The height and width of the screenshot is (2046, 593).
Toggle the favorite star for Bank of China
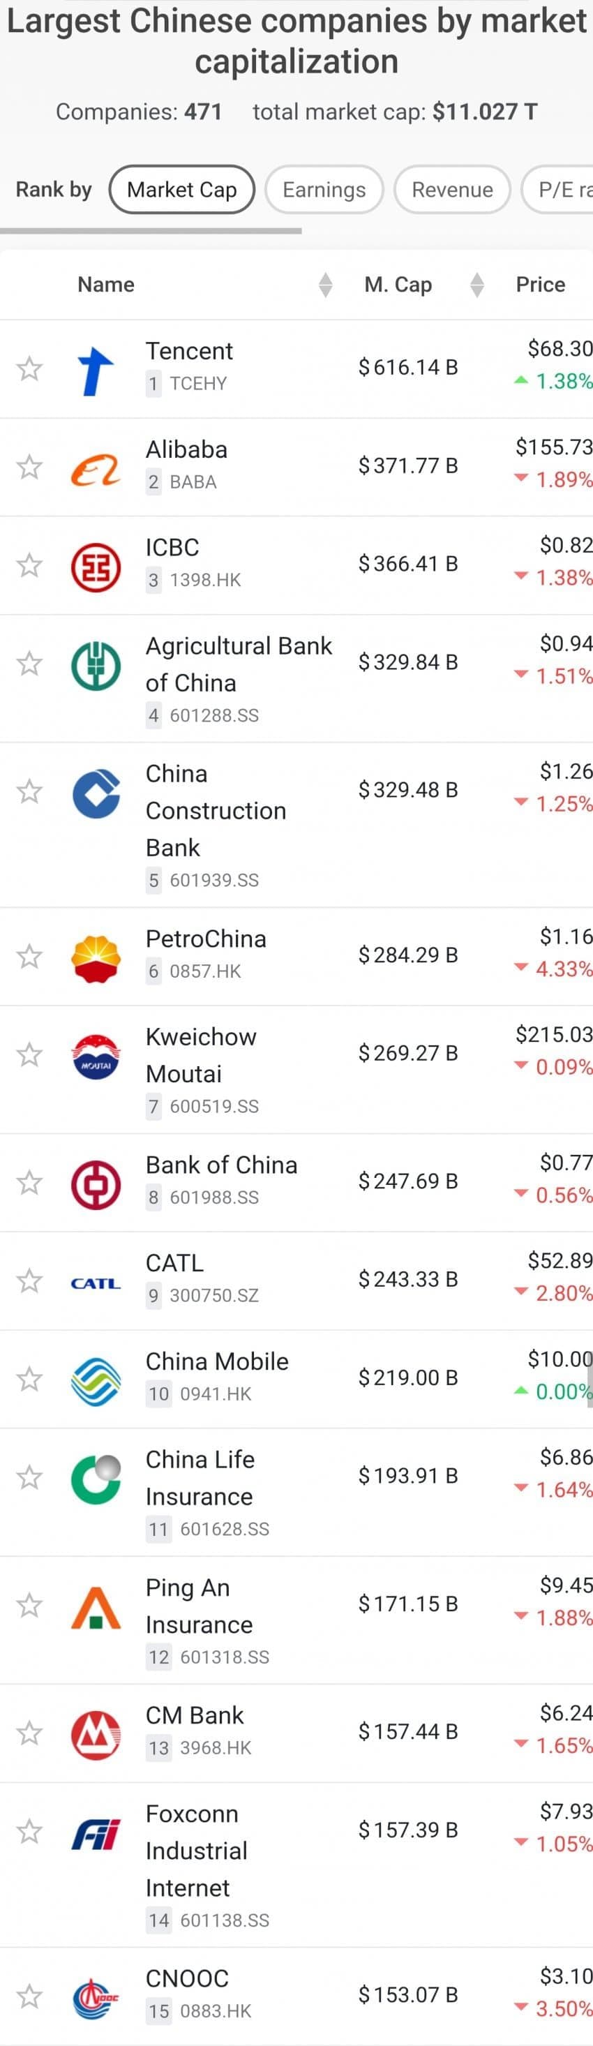point(29,1183)
